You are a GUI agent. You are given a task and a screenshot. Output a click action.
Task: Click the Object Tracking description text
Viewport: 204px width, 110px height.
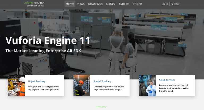[43, 88]
